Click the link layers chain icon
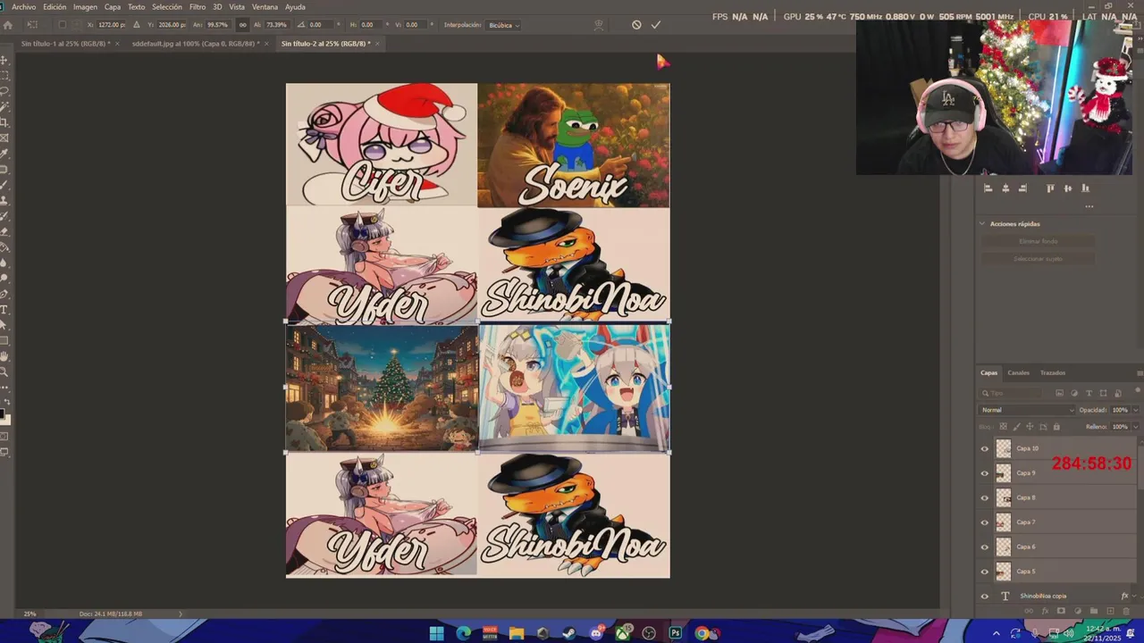 (x=1029, y=611)
